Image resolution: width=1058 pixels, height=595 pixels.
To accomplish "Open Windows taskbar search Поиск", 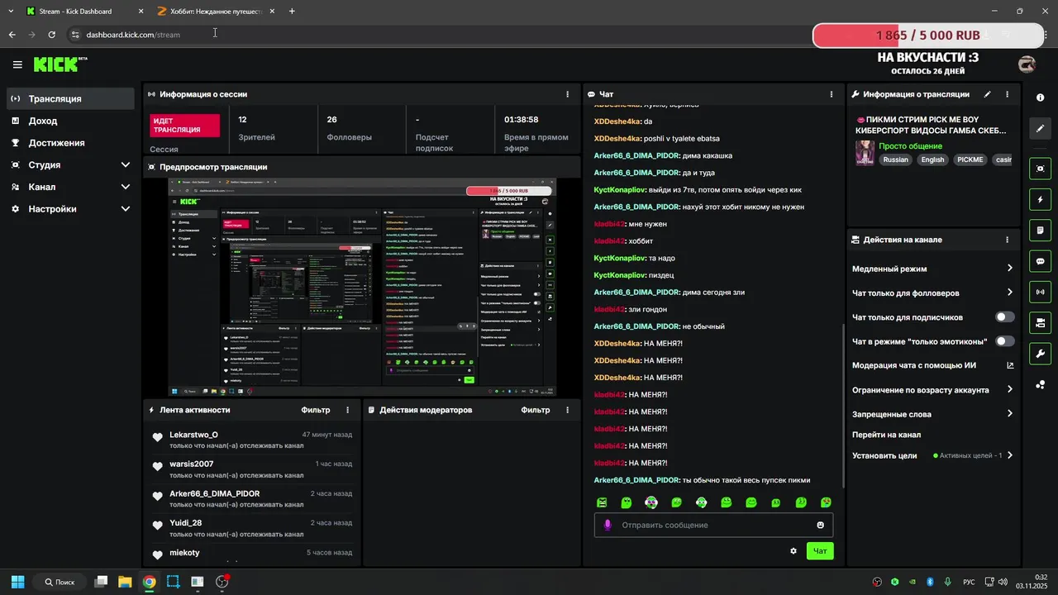I will point(60,582).
